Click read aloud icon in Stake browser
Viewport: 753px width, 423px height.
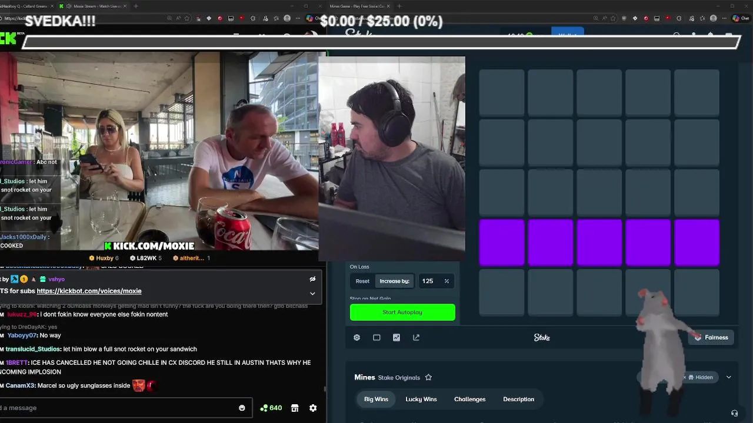[604, 18]
